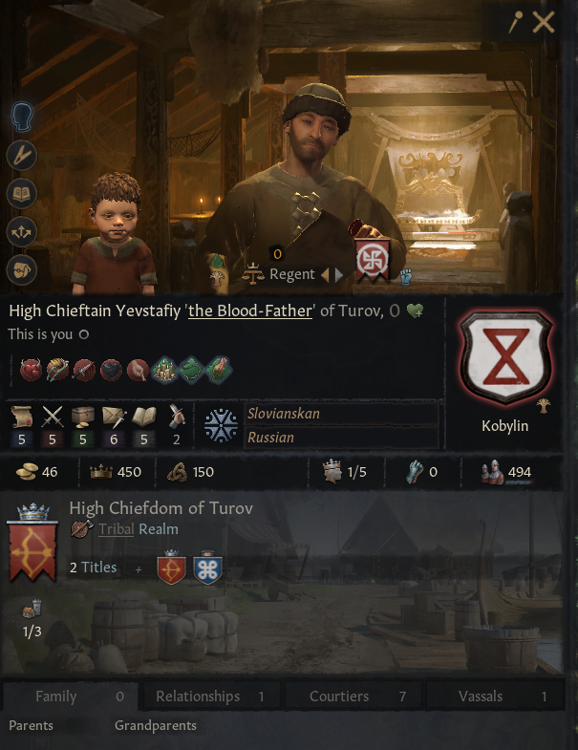The width and height of the screenshot is (578, 750).
Task: Open the Vassals tab
Action: (495, 696)
